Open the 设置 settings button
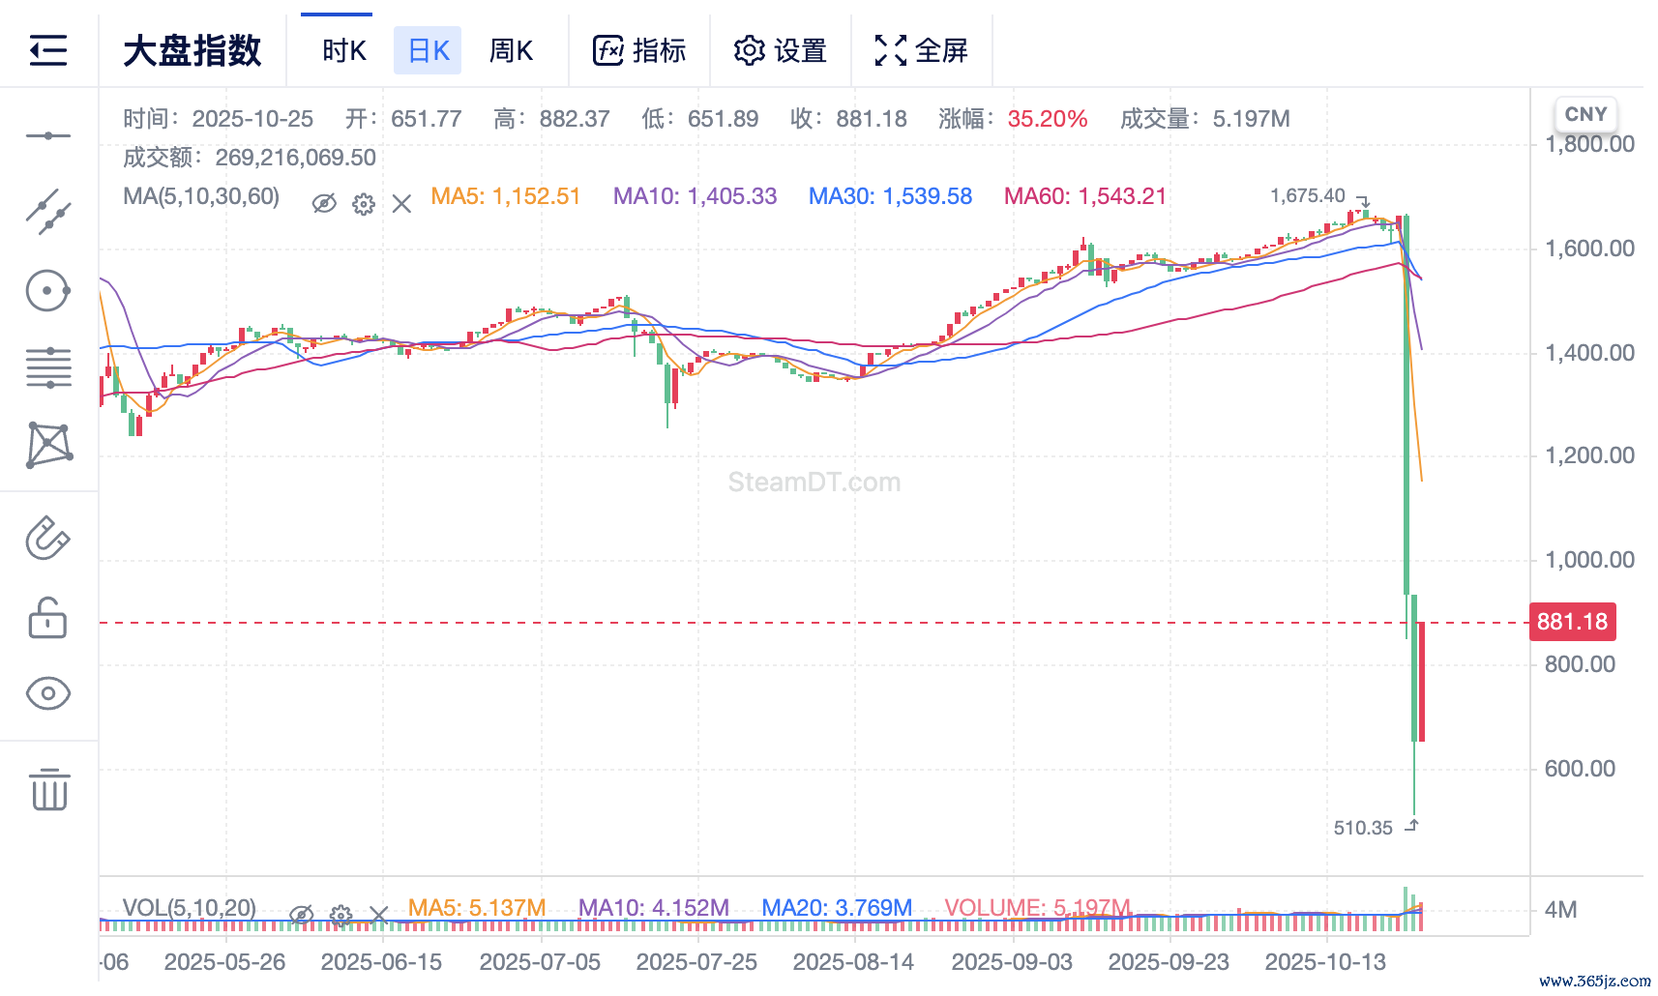 tap(781, 50)
